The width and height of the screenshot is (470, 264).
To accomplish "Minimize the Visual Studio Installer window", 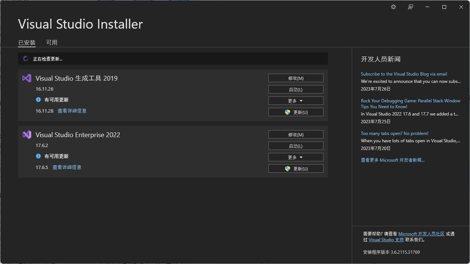I will pyautogui.click(x=427, y=7).
